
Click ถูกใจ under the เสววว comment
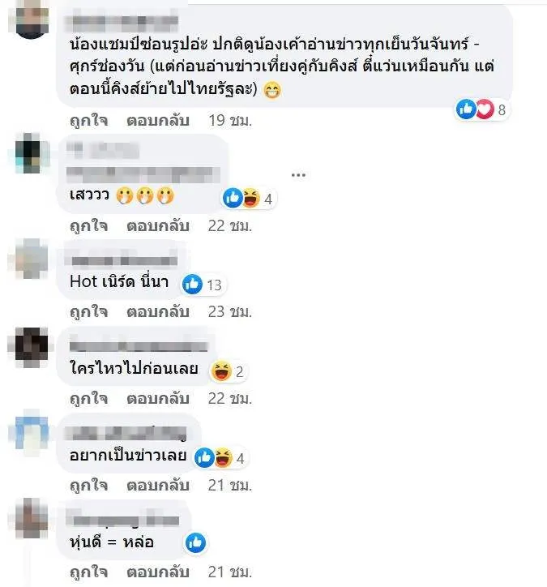[x=89, y=226]
